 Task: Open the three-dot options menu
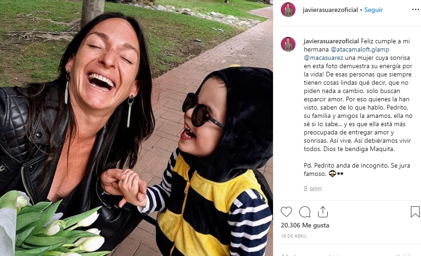[x=415, y=10]
